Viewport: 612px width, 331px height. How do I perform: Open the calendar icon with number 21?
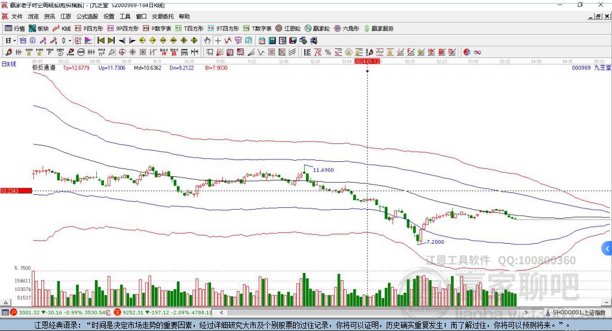click(262, 41)
